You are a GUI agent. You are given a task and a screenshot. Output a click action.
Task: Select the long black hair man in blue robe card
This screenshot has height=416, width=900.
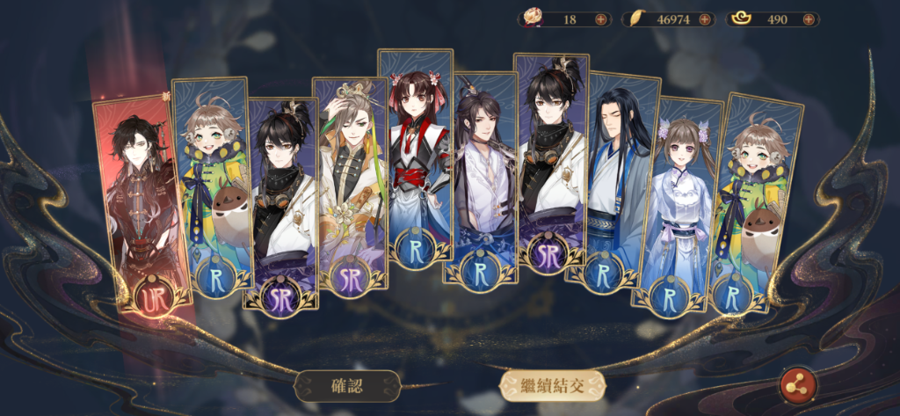coord(613,179)
